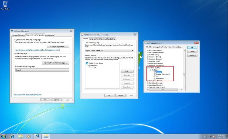Open Windows Explorer folder icon in taskbar
Viewport: 228px width, 139px height.
click(x=21, y=136)
